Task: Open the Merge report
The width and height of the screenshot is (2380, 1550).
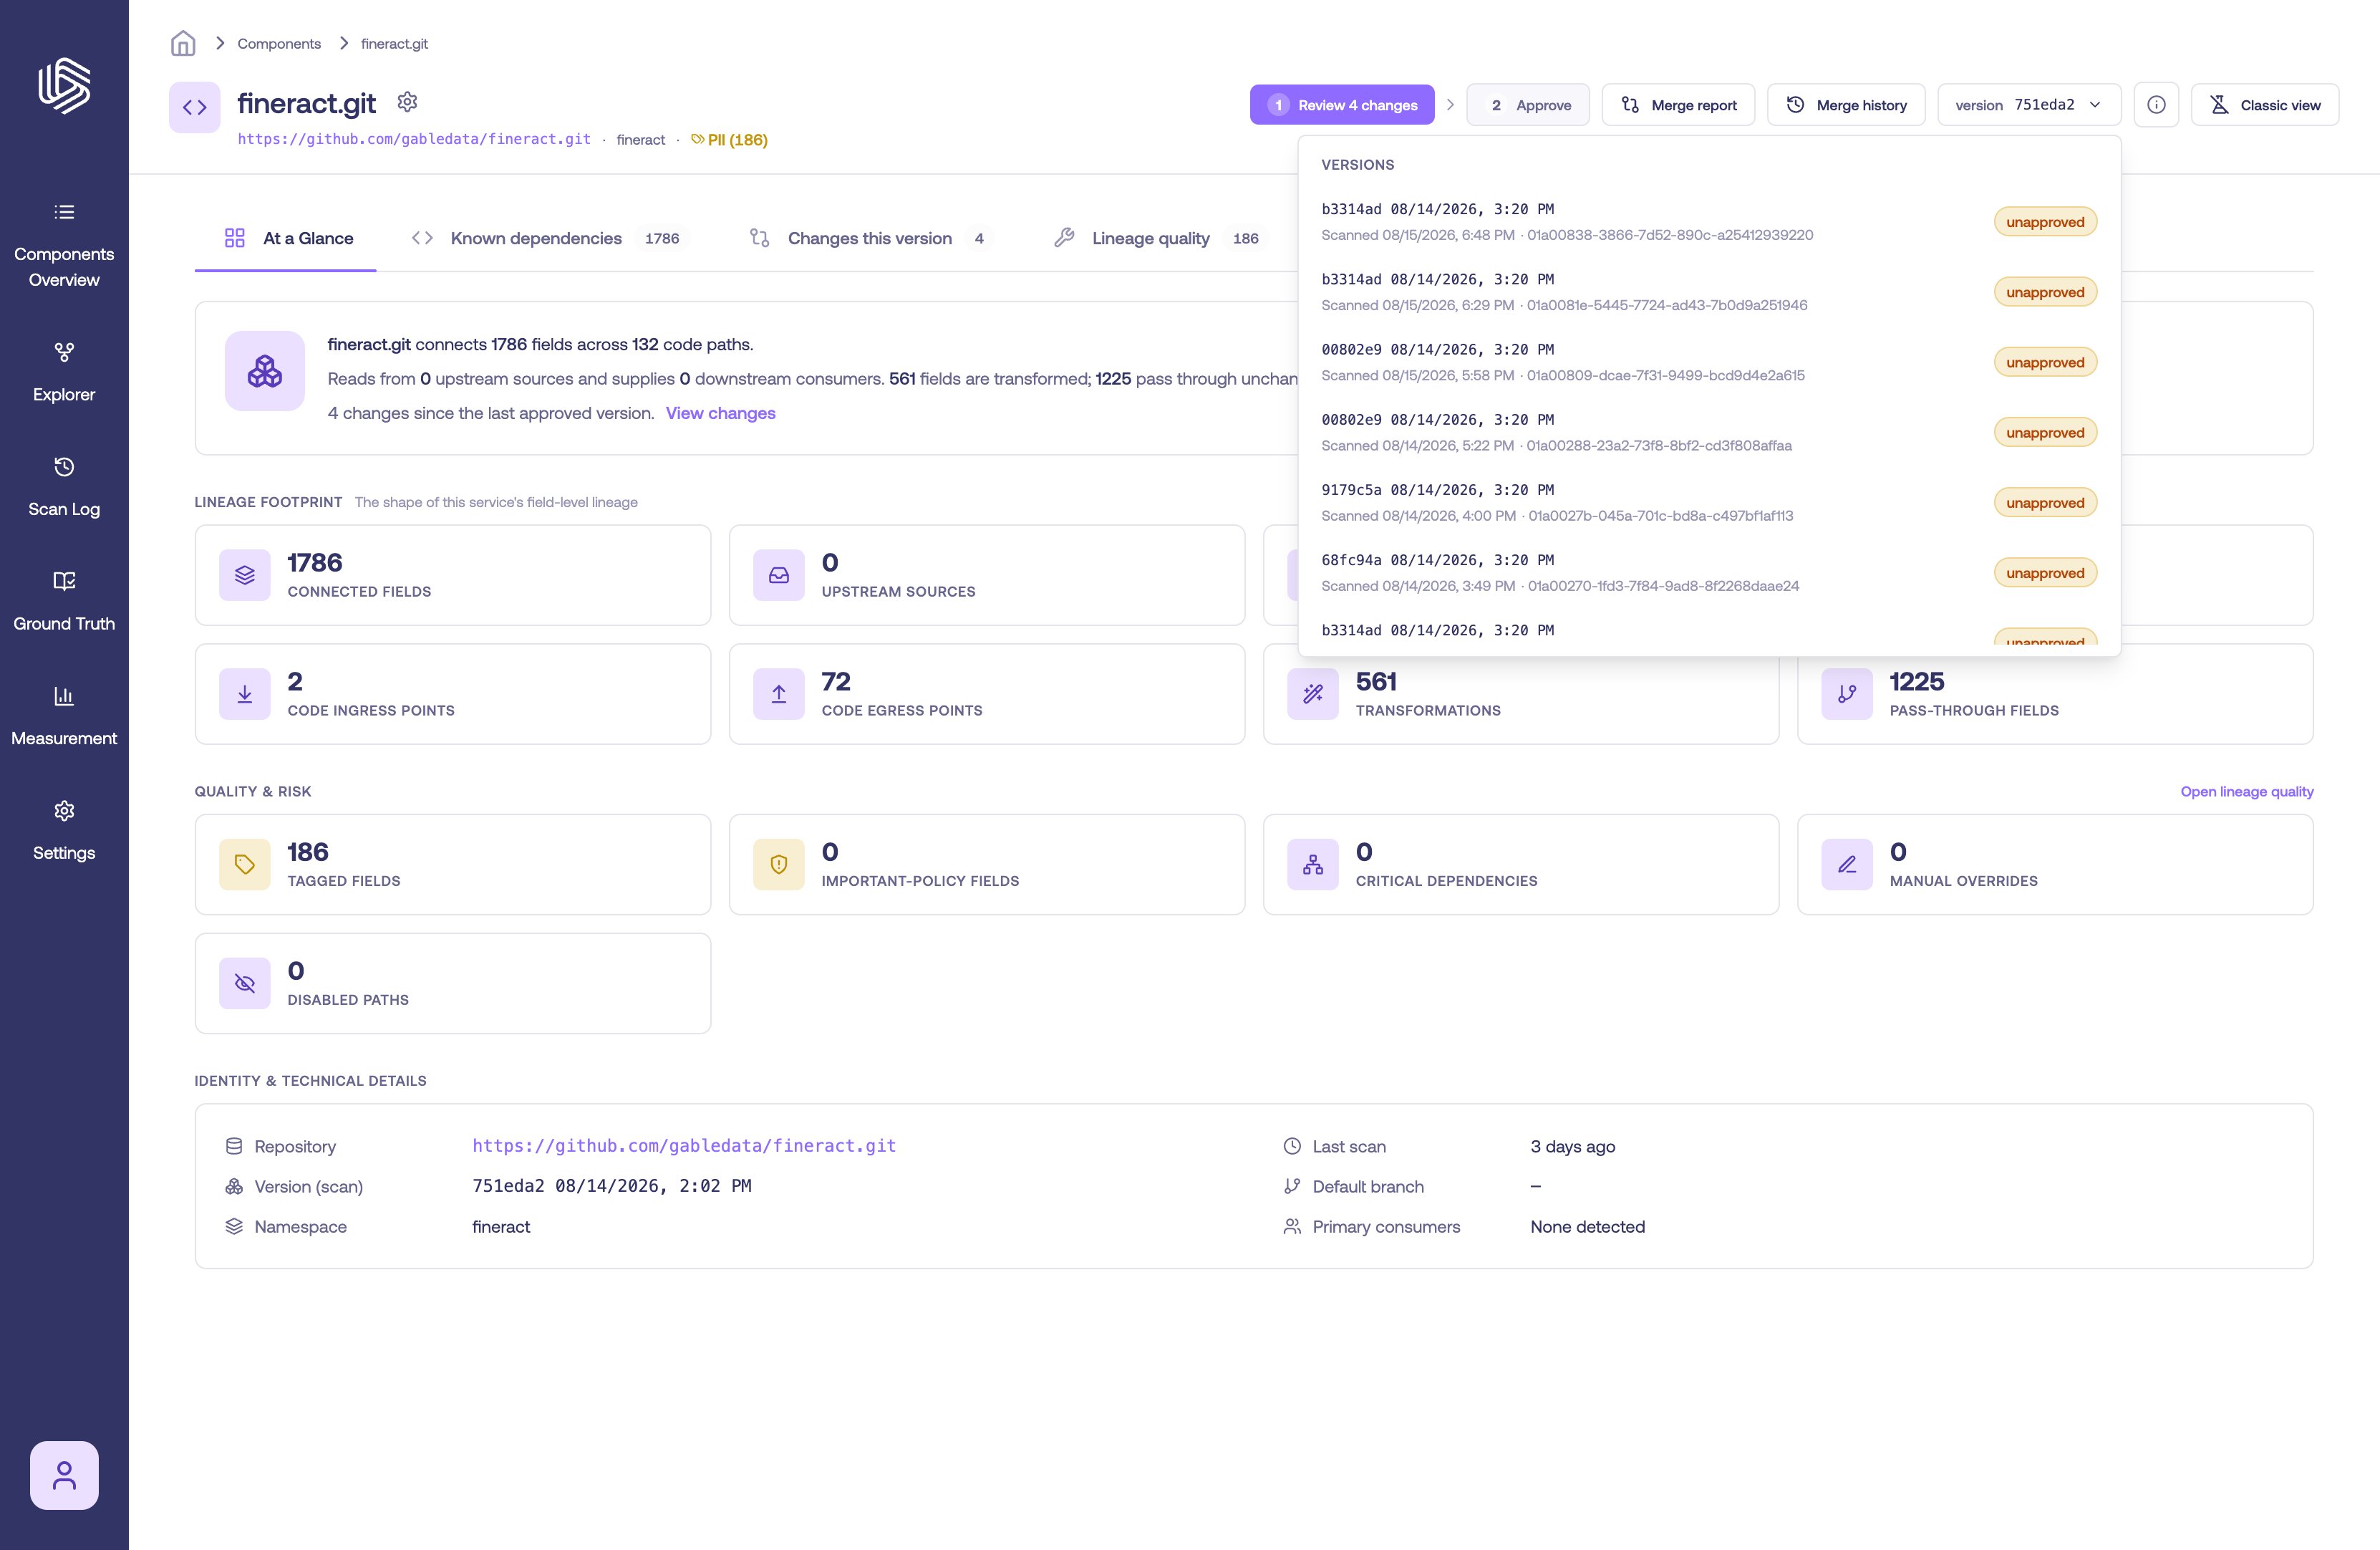Action: 1678,105
